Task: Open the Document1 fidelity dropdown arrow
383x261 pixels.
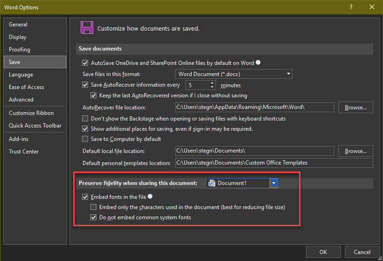Action: [x=274, y=183]
